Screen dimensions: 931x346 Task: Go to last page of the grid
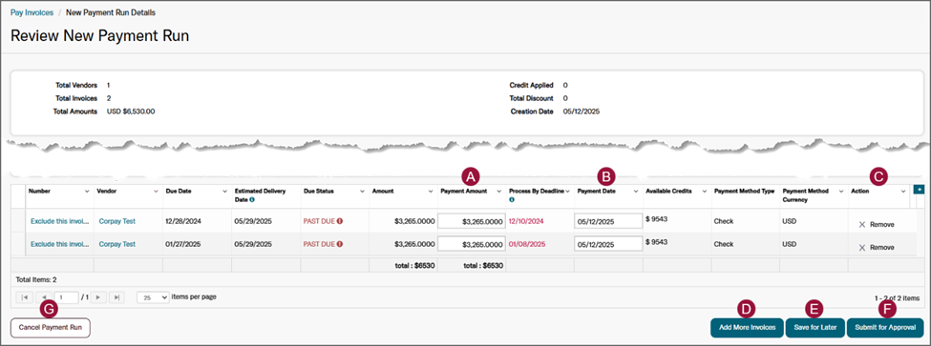coord(116,297)
